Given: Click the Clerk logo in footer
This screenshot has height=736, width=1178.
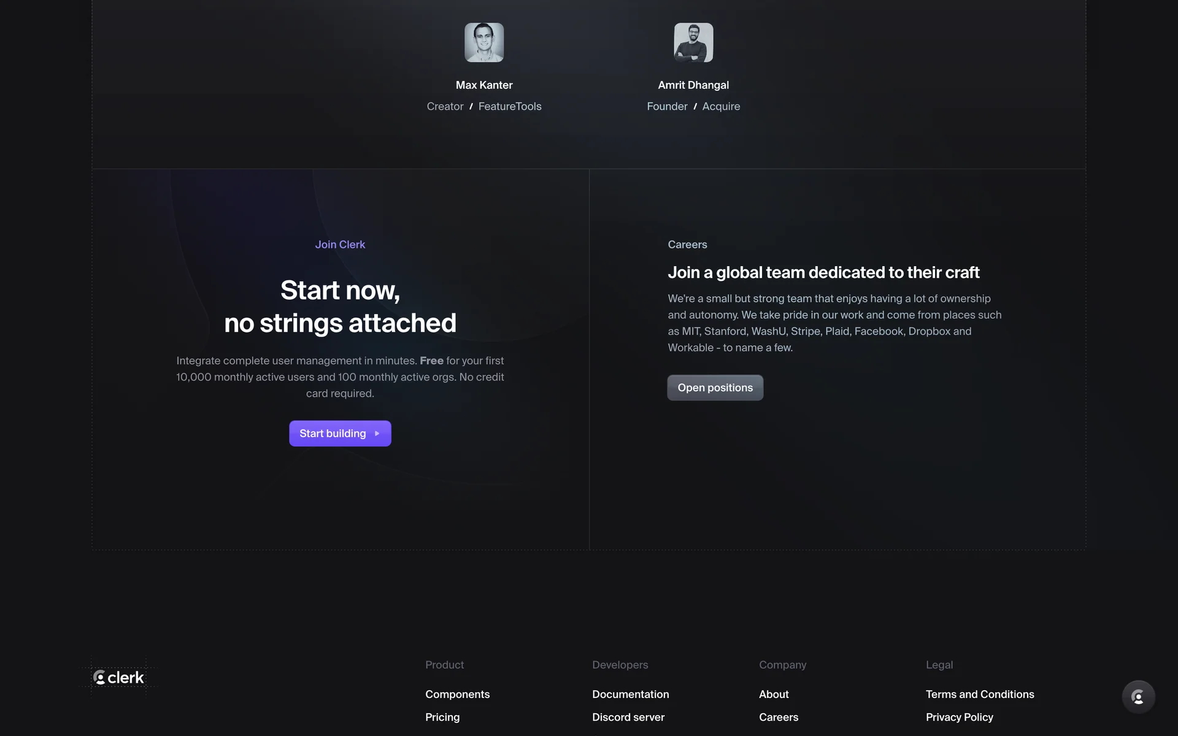Looking at the screenshot, I should point(118,677).
